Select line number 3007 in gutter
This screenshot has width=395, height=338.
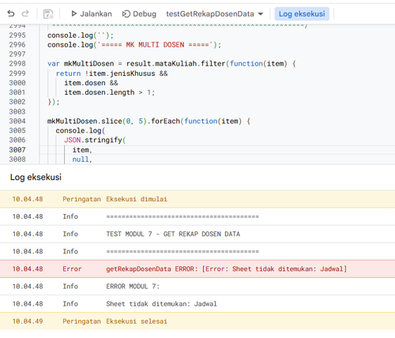tap(17, 150)
